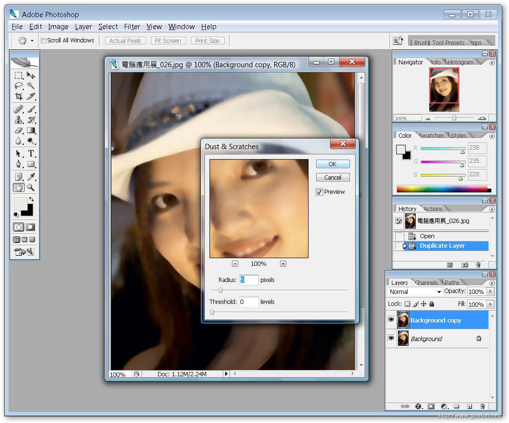
Task: Select the Slice tool
Action: coord(31,96)
